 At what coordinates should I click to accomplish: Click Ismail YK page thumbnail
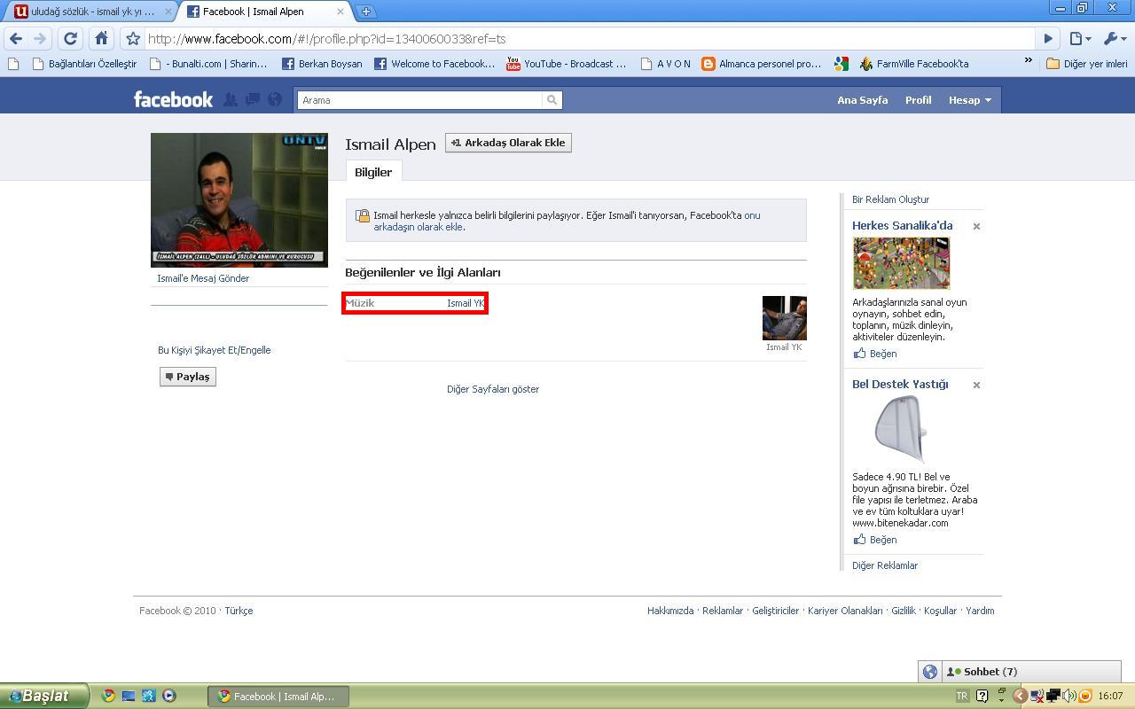tap(785, 318)
